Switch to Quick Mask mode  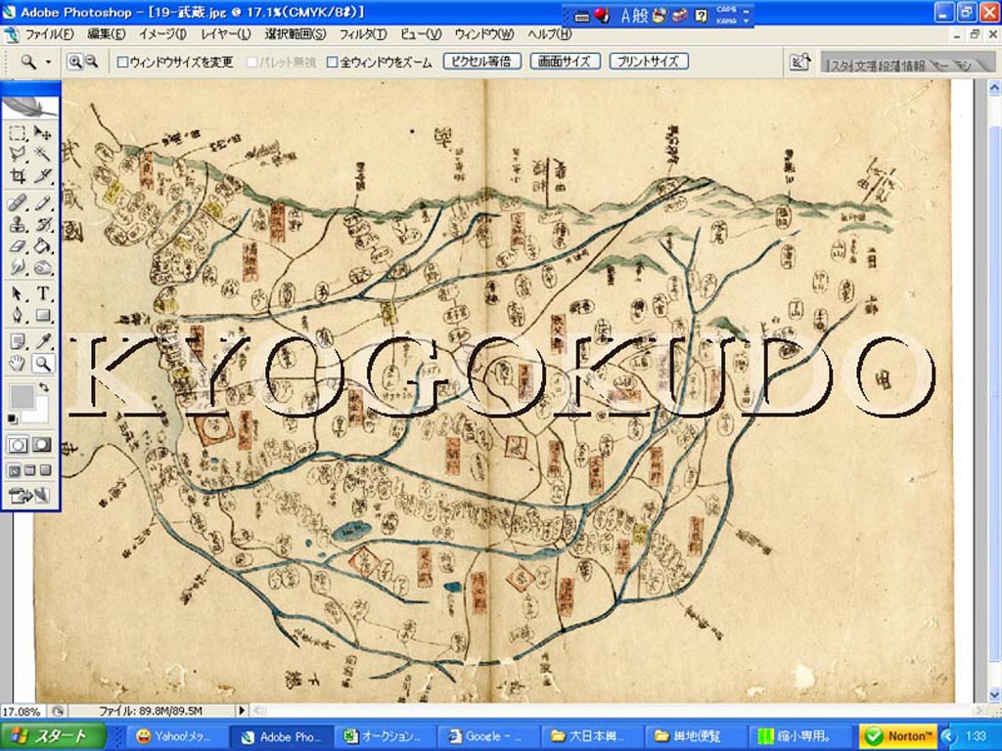[x=42, y=445]
